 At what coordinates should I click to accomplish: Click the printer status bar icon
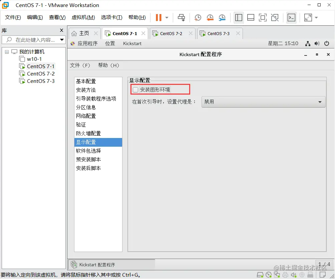[x=285, y=275]
